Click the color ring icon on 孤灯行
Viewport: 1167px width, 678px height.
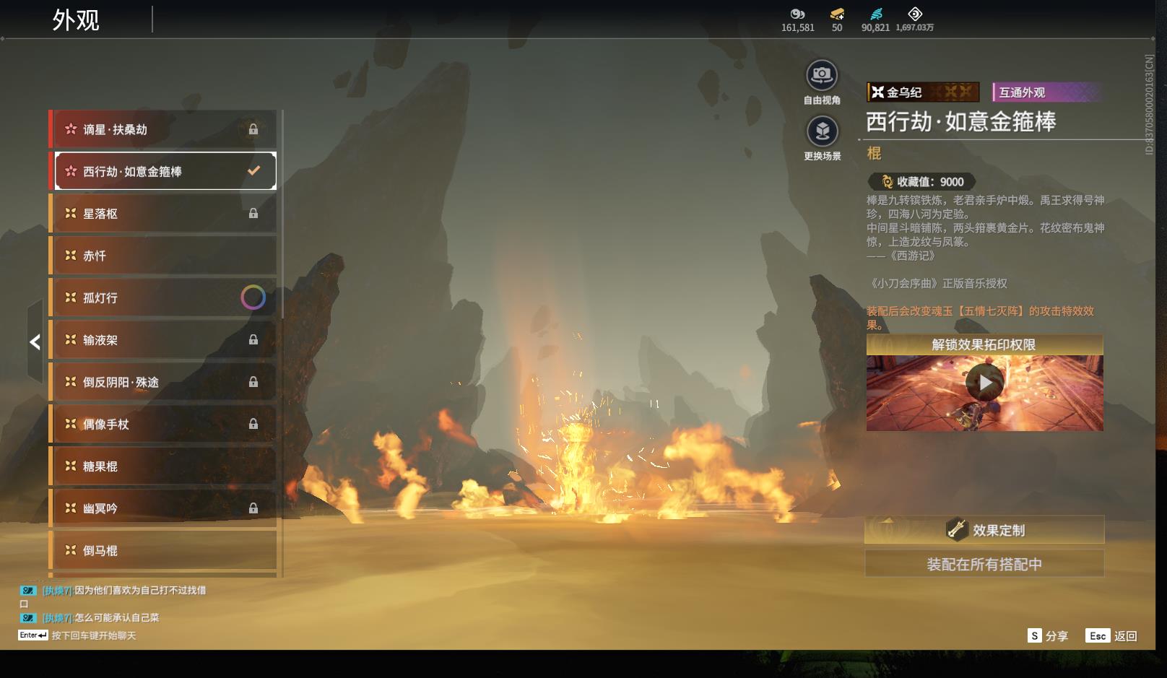[x=253, y=297]
